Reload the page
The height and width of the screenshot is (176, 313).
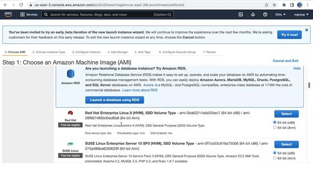(21, 5)
